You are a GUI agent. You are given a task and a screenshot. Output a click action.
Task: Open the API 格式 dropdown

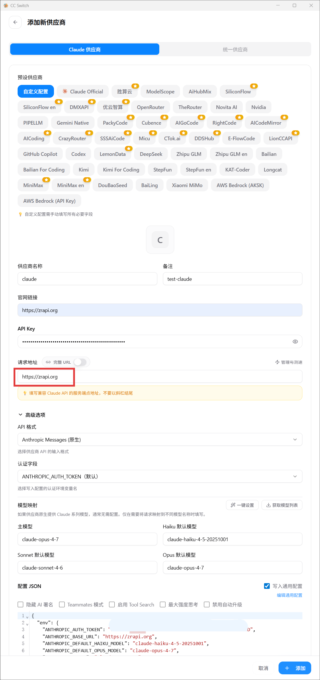(x=160, y=440)
